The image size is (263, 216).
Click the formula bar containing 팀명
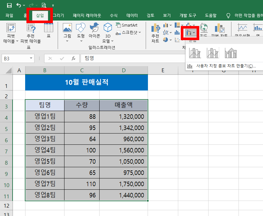133,58
